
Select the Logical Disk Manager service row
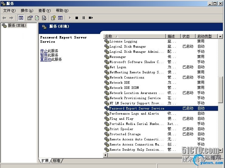tap(161, 46)
